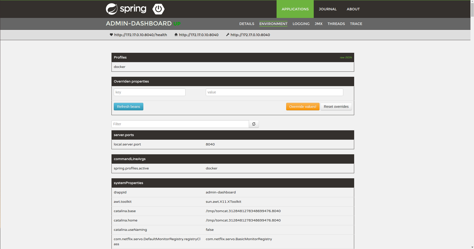Go to the About page

tap(353, 9)
